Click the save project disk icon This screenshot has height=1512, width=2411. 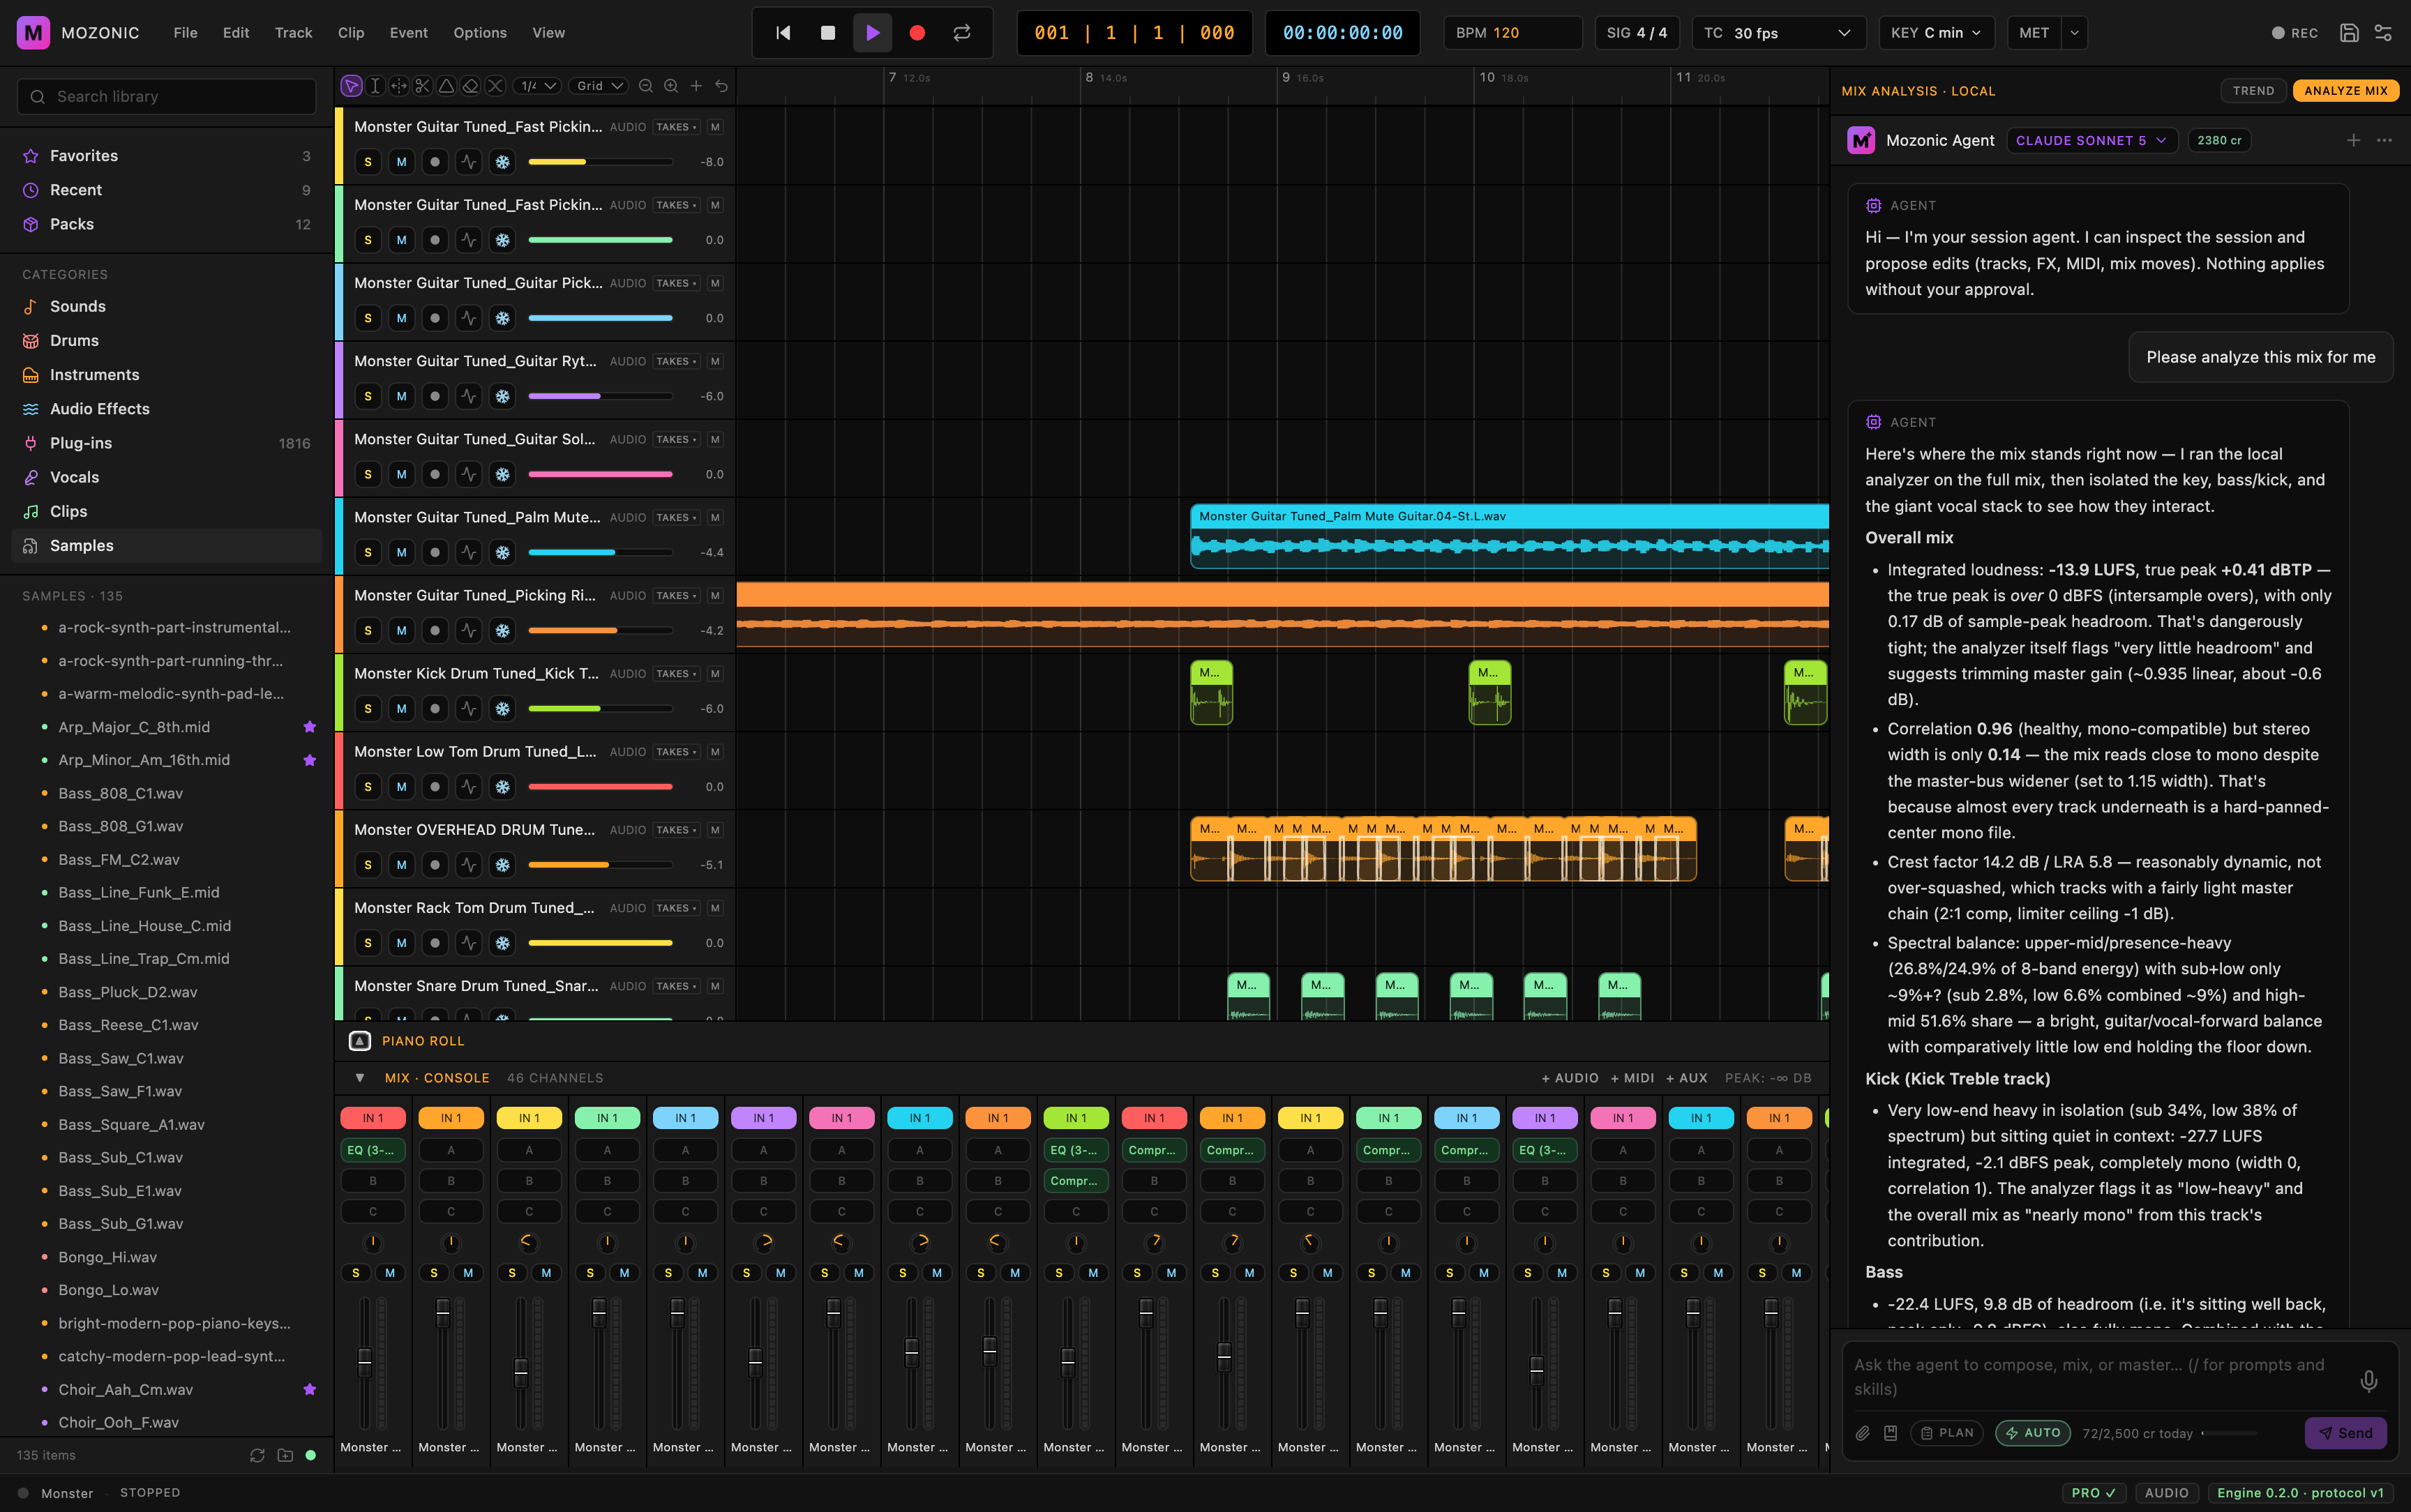(x=2349, y=33)
